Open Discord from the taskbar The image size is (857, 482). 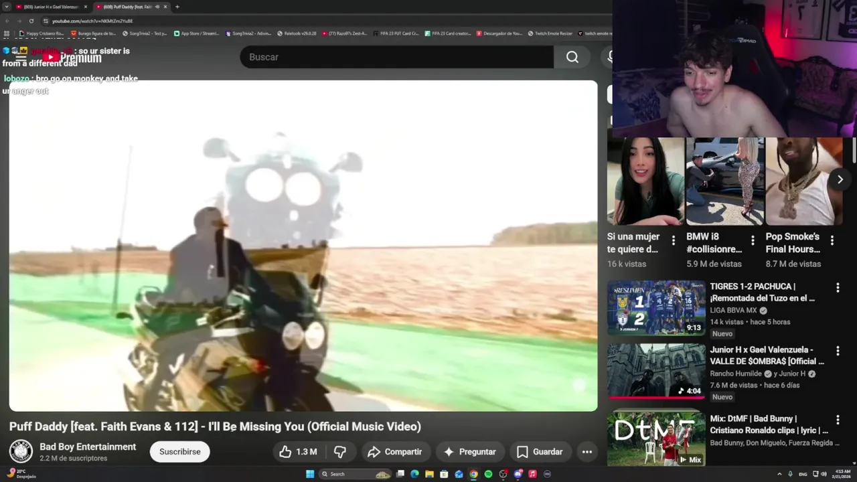pos(518,474)
